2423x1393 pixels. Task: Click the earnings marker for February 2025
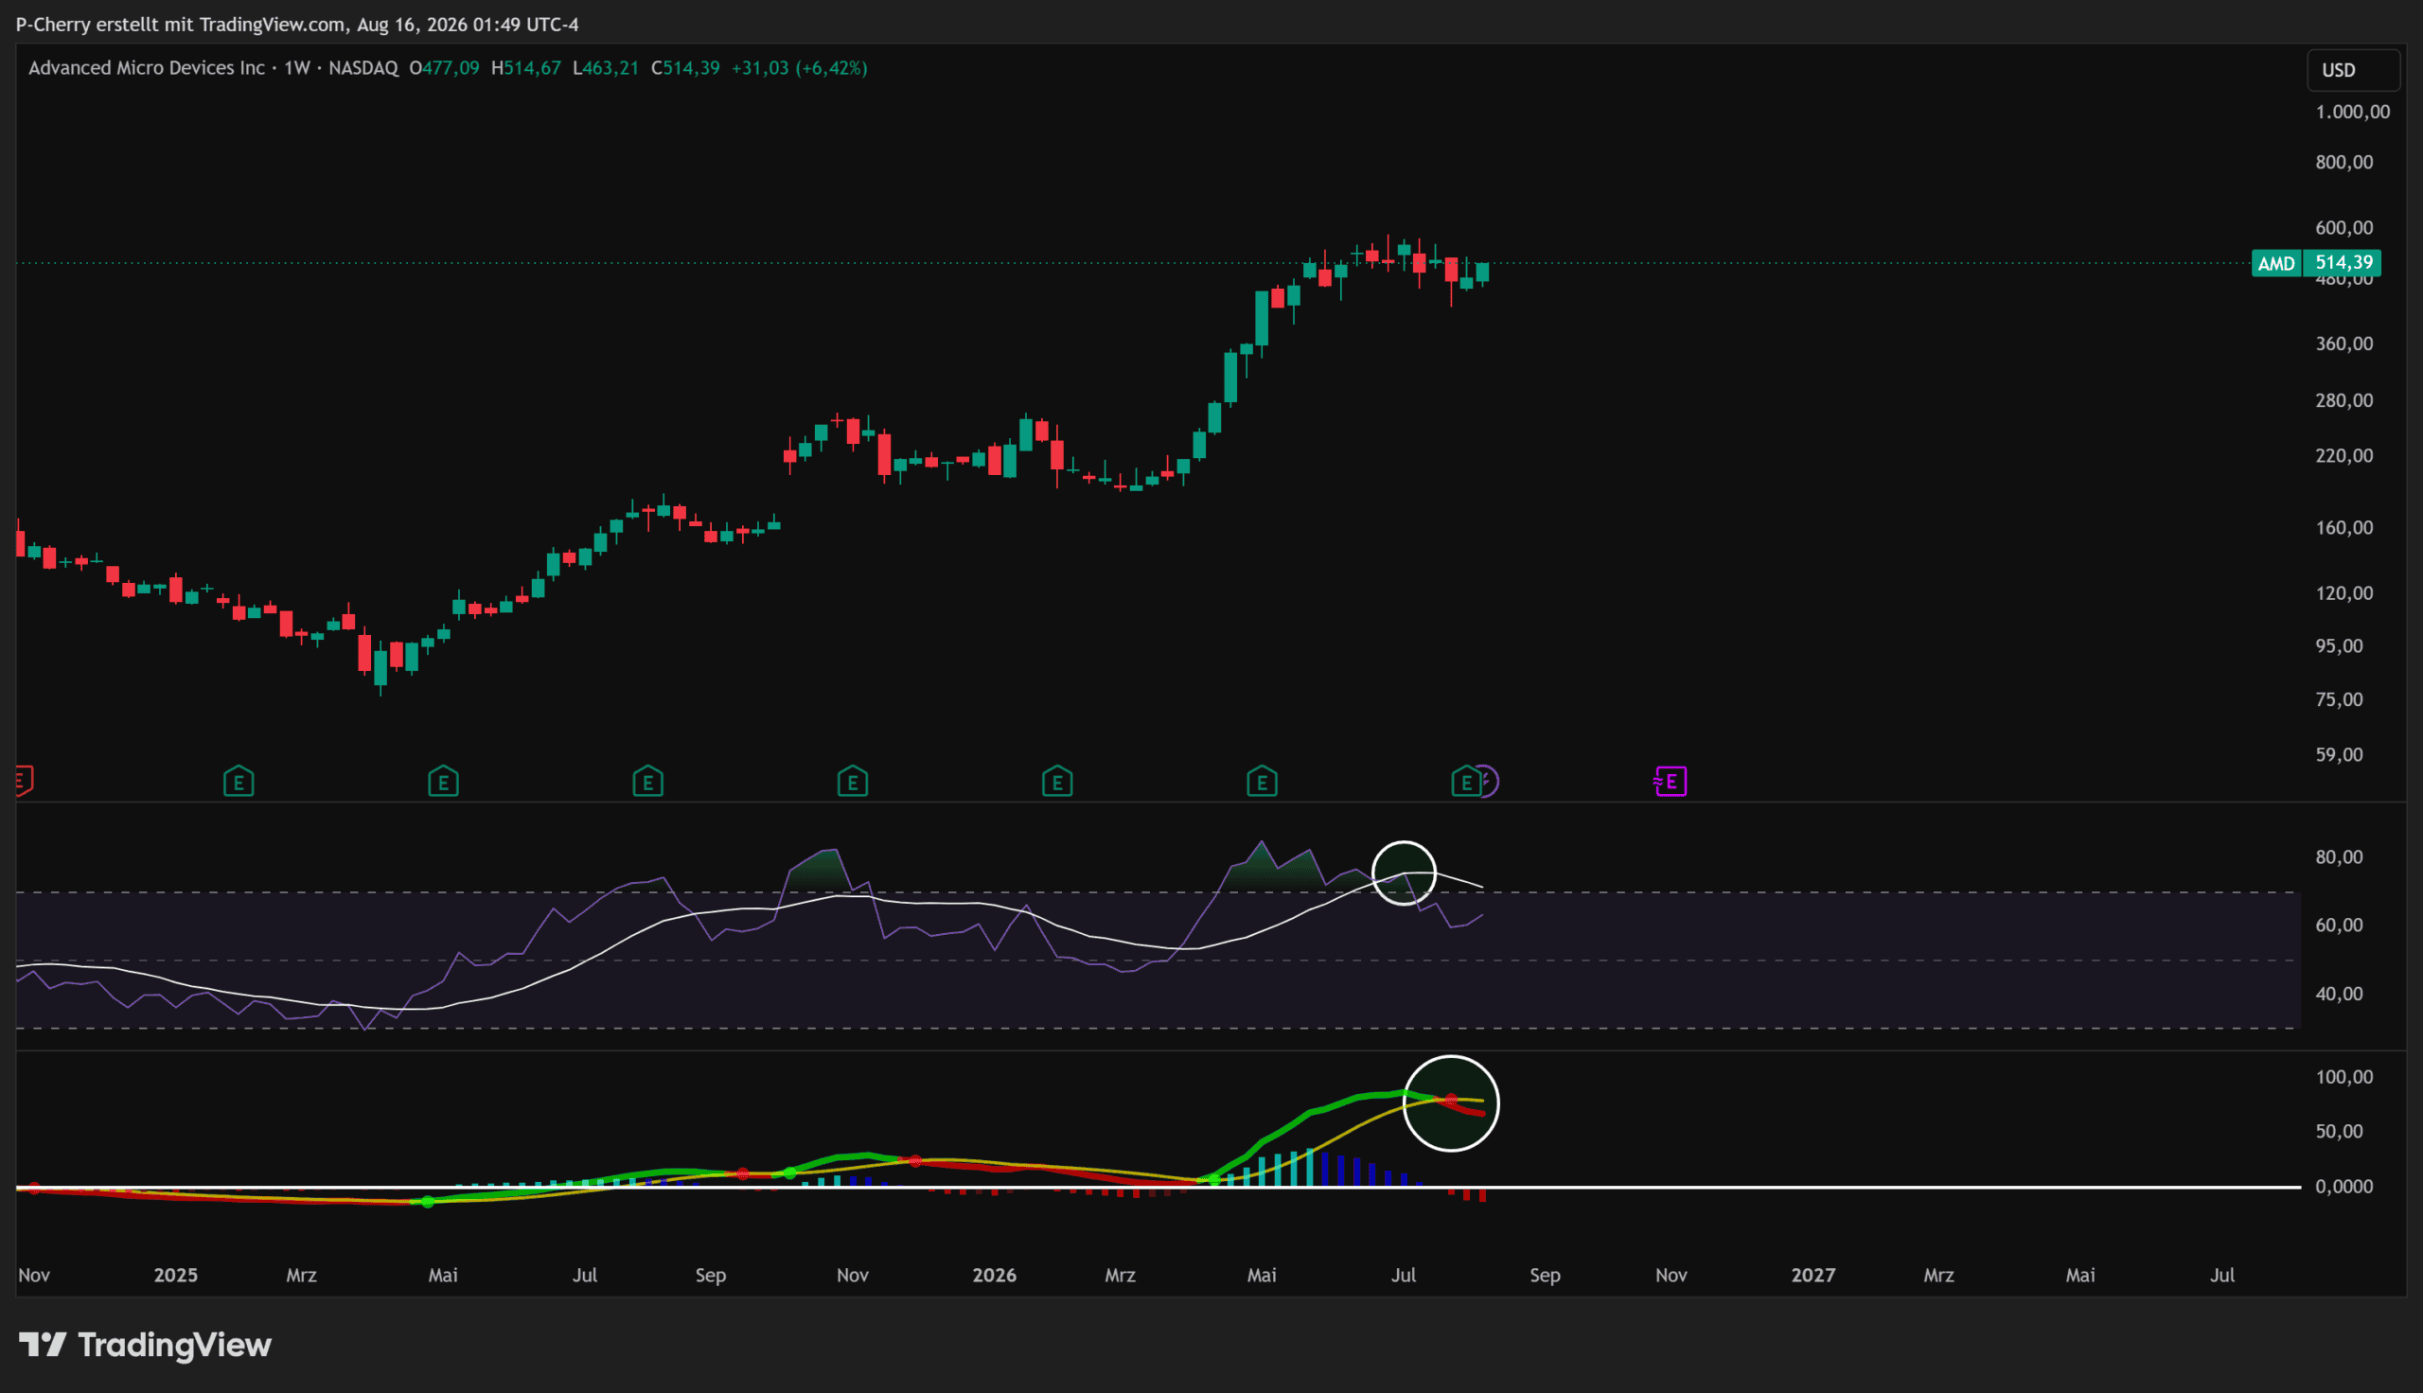click(239, 782)
